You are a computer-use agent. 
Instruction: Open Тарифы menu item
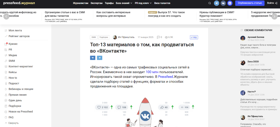pos(109,3)
